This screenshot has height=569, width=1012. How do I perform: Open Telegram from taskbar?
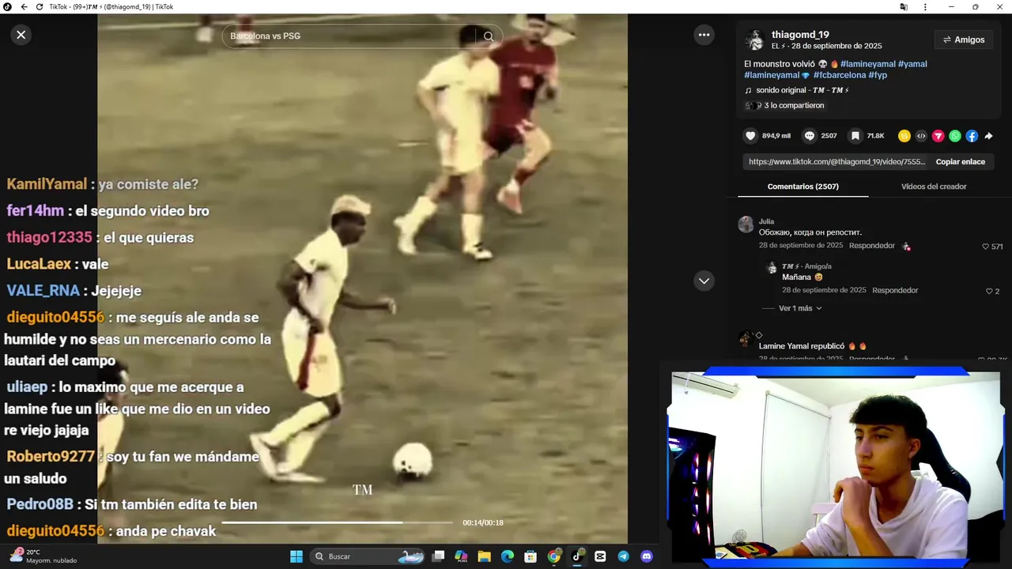click(624, 556)
